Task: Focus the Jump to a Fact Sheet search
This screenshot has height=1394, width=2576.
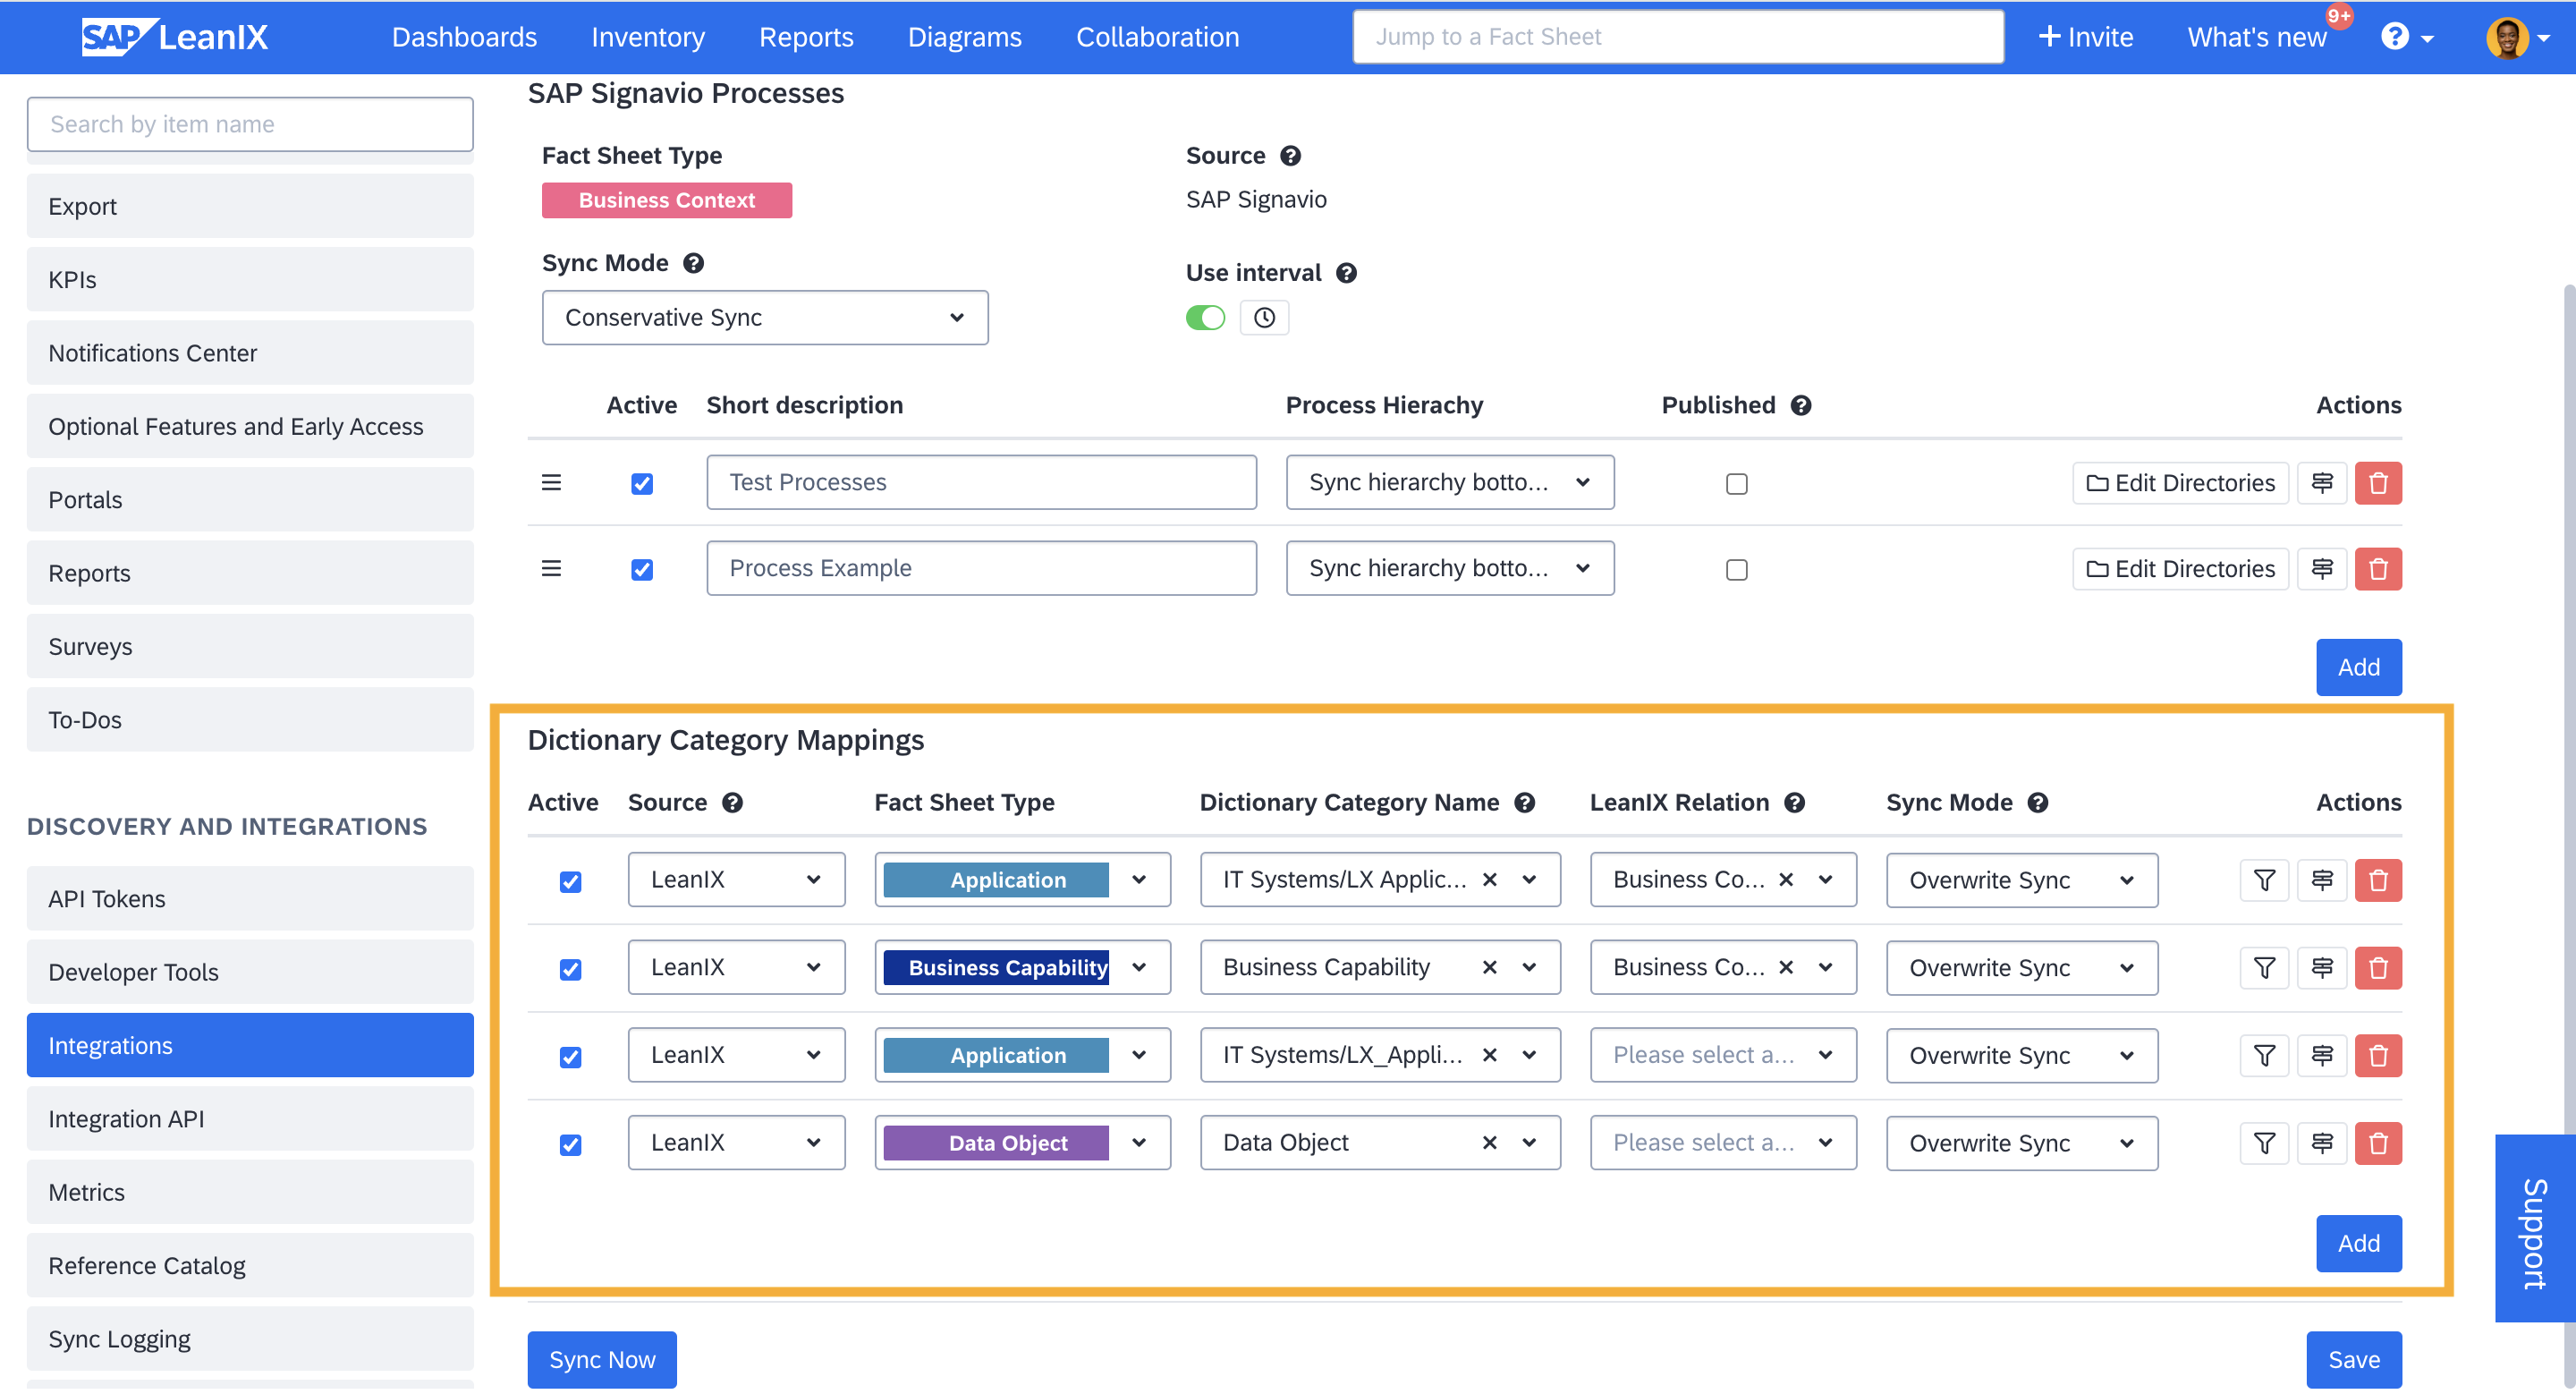Action: pos(1678,37)
